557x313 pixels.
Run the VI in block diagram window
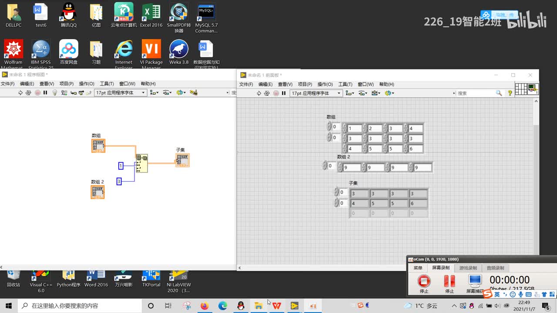point(20,93)
